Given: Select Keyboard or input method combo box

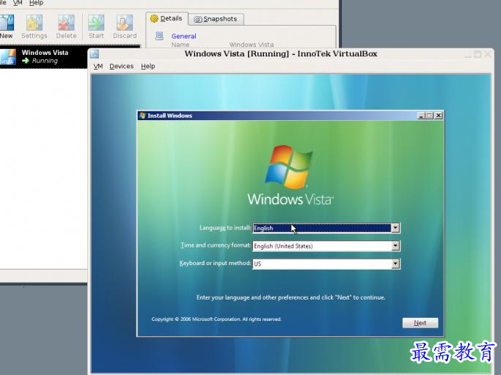Looking at the screenshot, I should pos(326,264).
